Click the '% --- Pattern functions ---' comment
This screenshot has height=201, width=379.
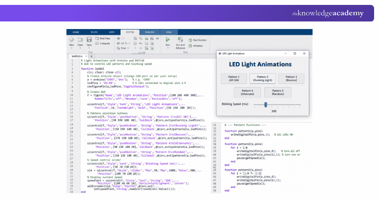coord(245,125)
